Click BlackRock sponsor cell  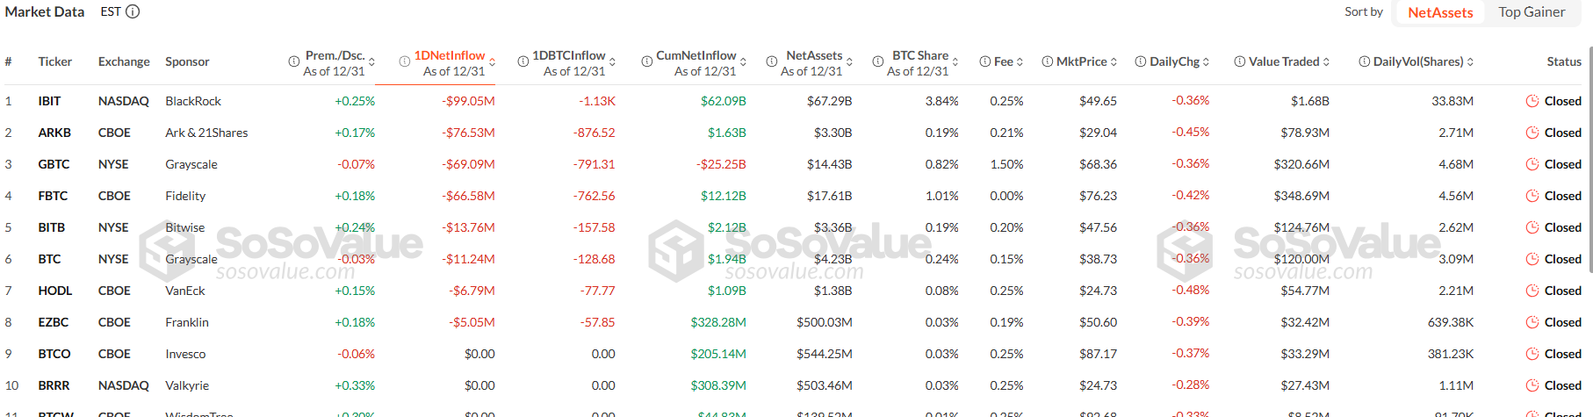193,101
